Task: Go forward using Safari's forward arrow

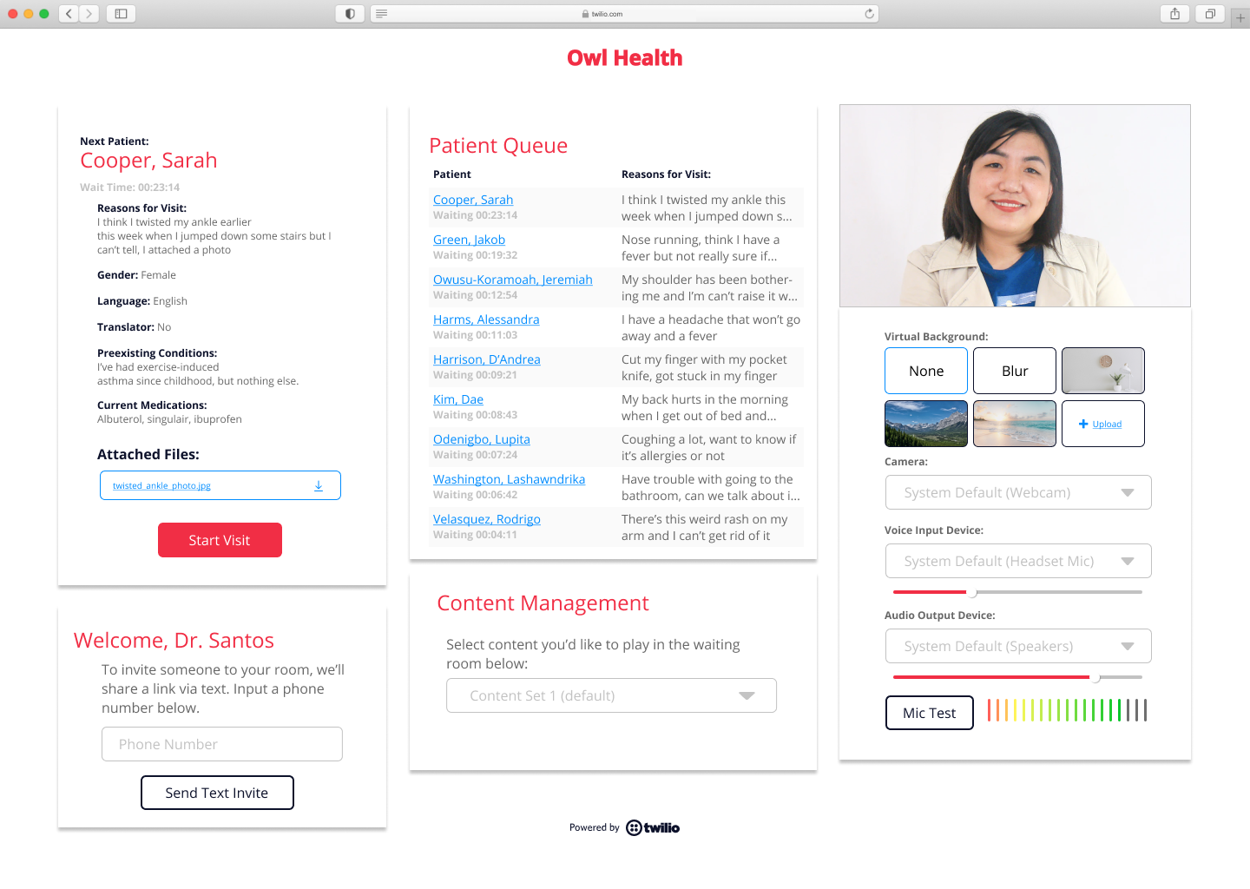Action: click(89, 14)
